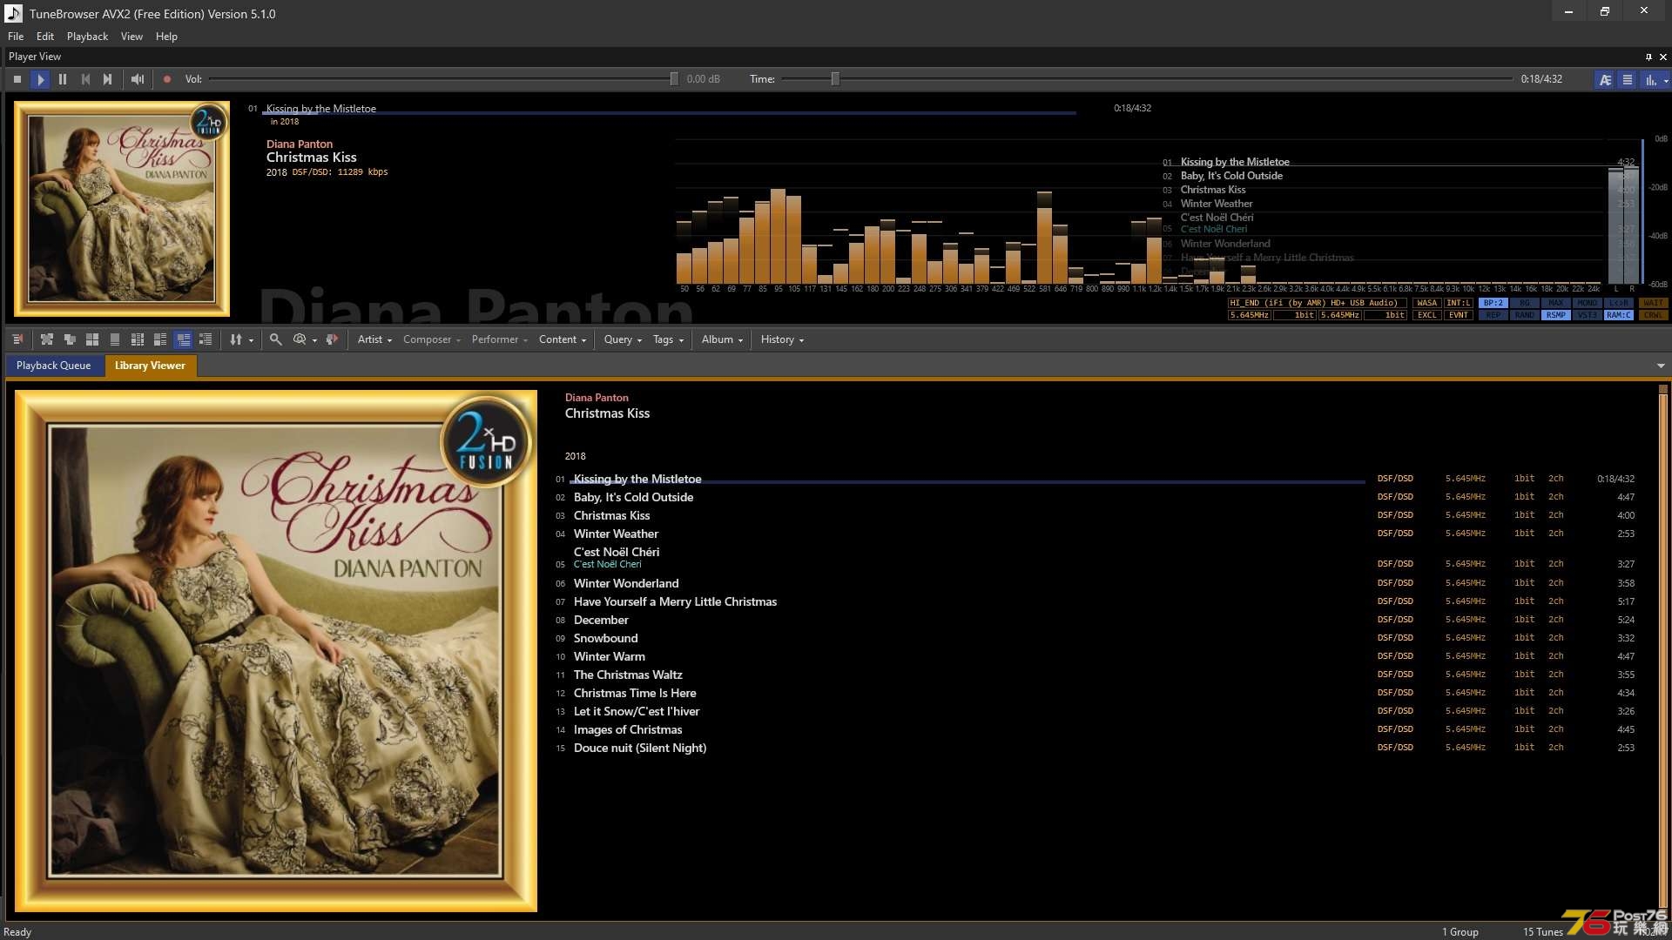This screenshot has height=940, width=1672.
Task: Open the Tags dropdown
Action: [x=668, y=339]
